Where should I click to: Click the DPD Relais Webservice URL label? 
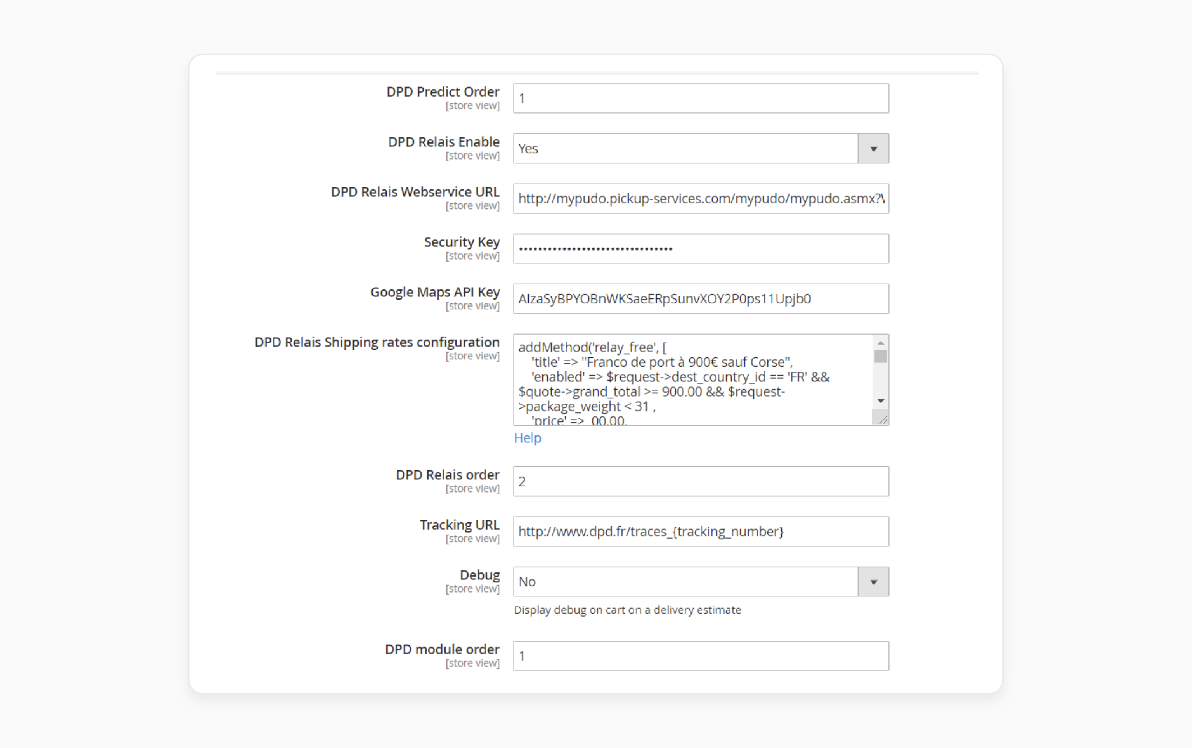[x=415, y=192]
